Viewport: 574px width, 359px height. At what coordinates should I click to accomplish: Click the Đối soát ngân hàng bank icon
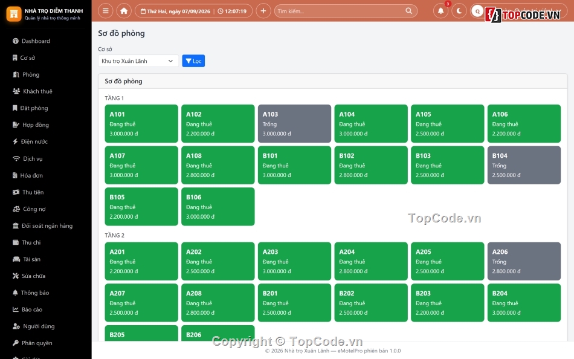[15, 225]
